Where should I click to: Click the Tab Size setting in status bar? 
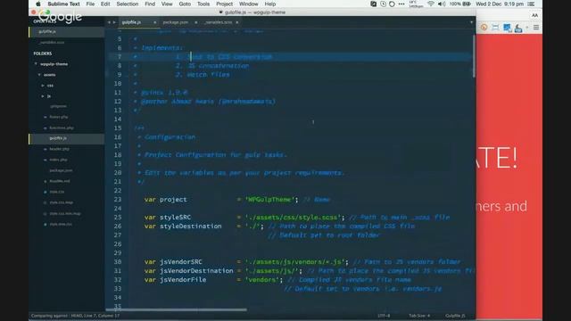point(419,316)
